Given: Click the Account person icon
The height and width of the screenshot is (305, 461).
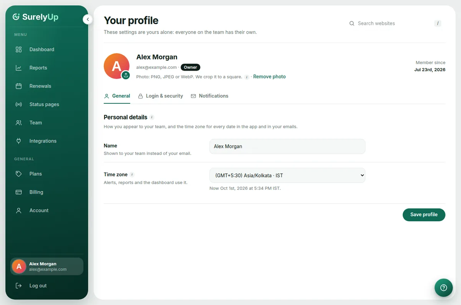Looking at the screenshot, I should coord(18,211).
